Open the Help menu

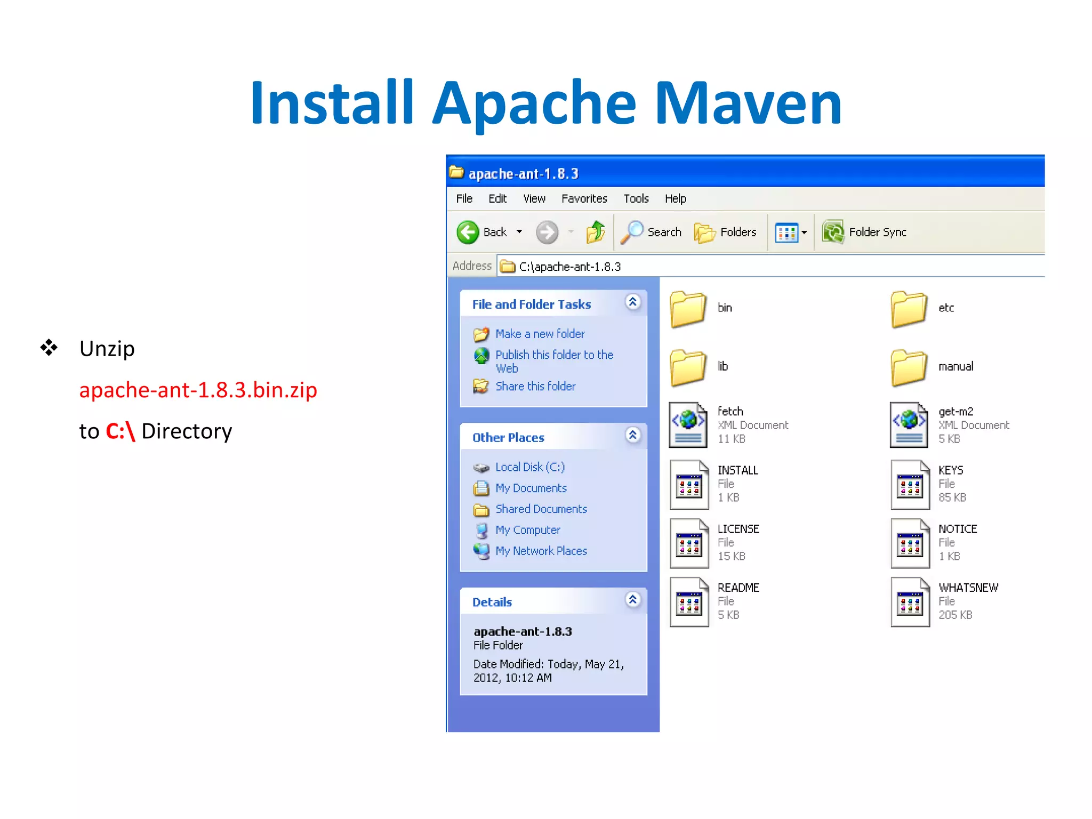(676, 199)
